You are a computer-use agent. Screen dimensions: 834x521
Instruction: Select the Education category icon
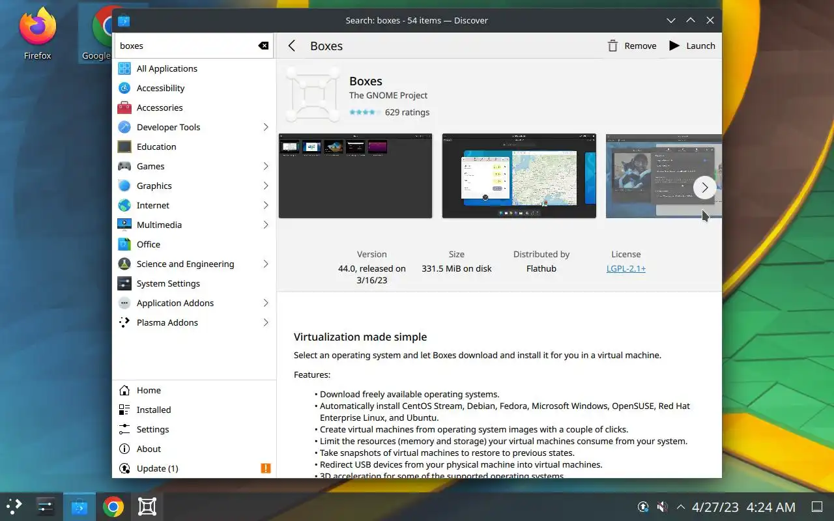[x=124, y=147]
